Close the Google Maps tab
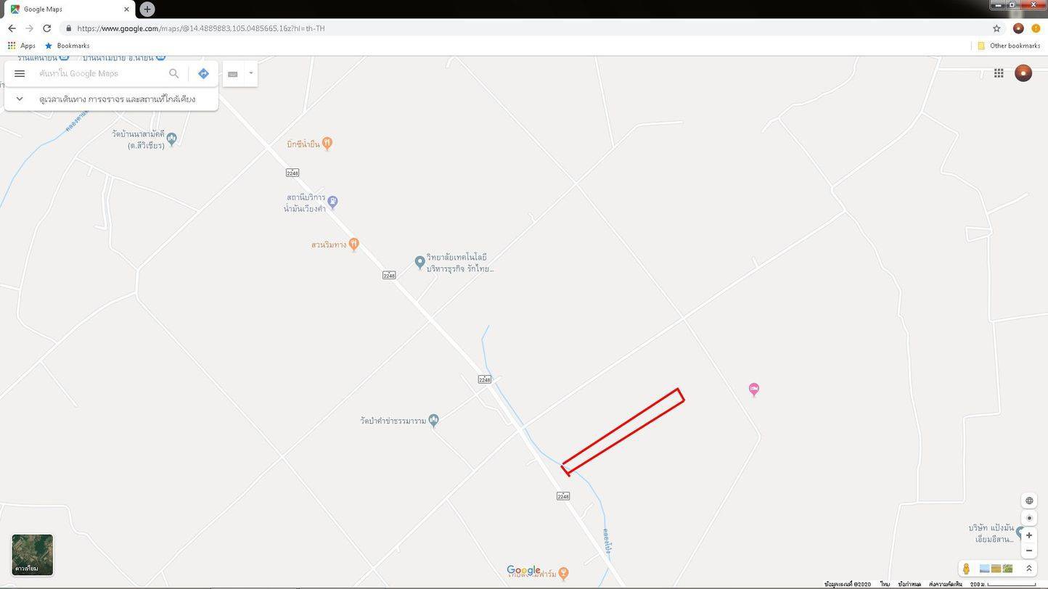1048x589 pixels. [126, 9]
